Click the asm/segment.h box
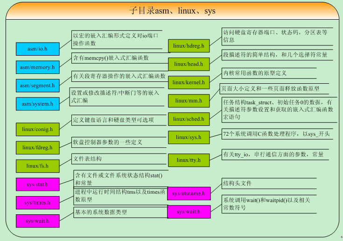The height and width of the screenshot is (241, 343). click(38, 86)
